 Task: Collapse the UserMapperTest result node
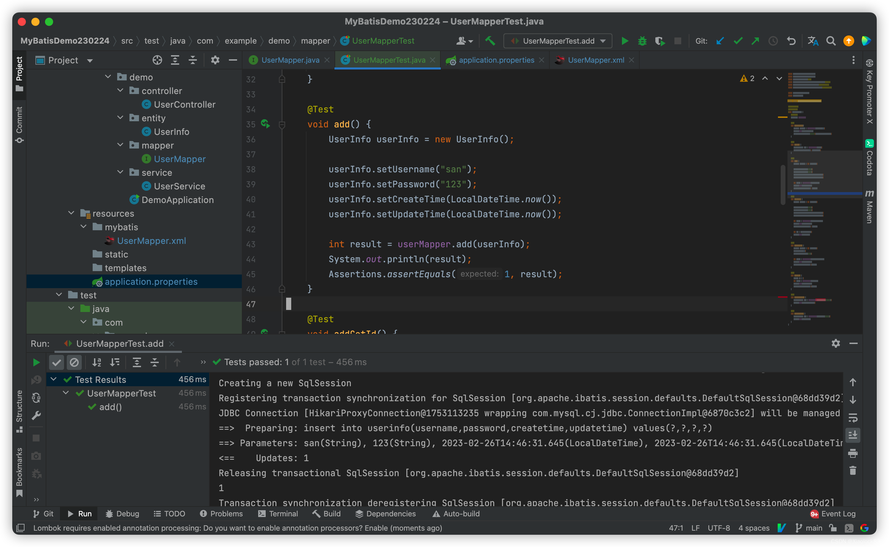[x=66, y=393]
